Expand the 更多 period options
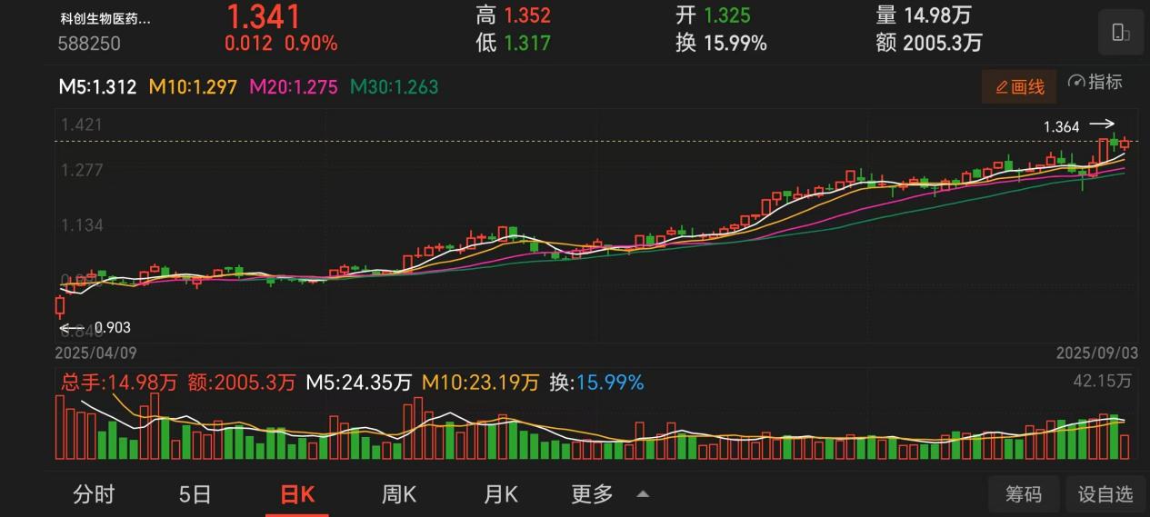The height and width of the screenshot is (517, 1150). tap(610, 494)
